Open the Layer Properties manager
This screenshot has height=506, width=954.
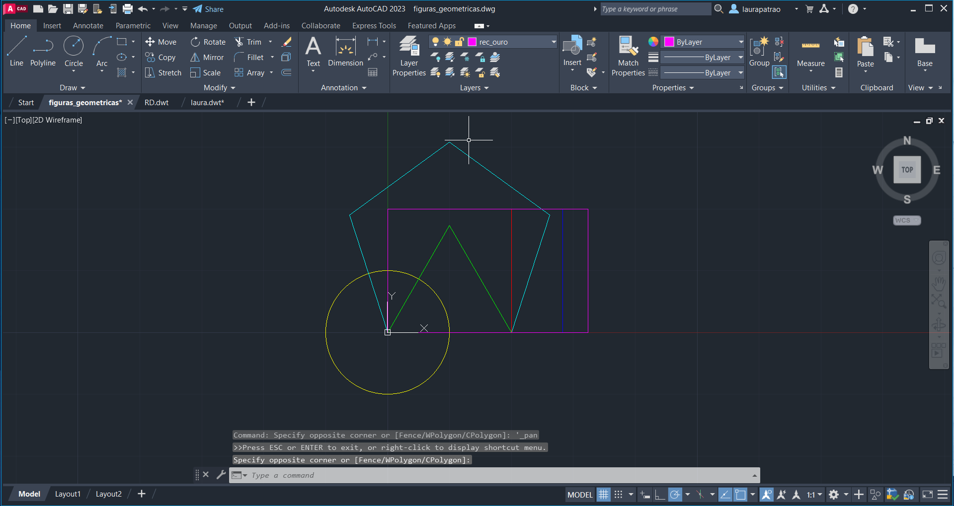409,56
